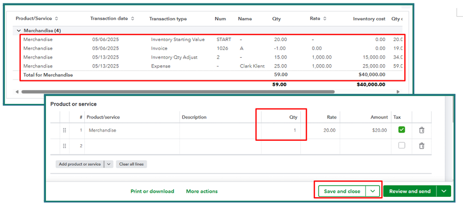Open the Review and send dropdown arrow
This screenshot has height=206, width=463.
(444, 191)
